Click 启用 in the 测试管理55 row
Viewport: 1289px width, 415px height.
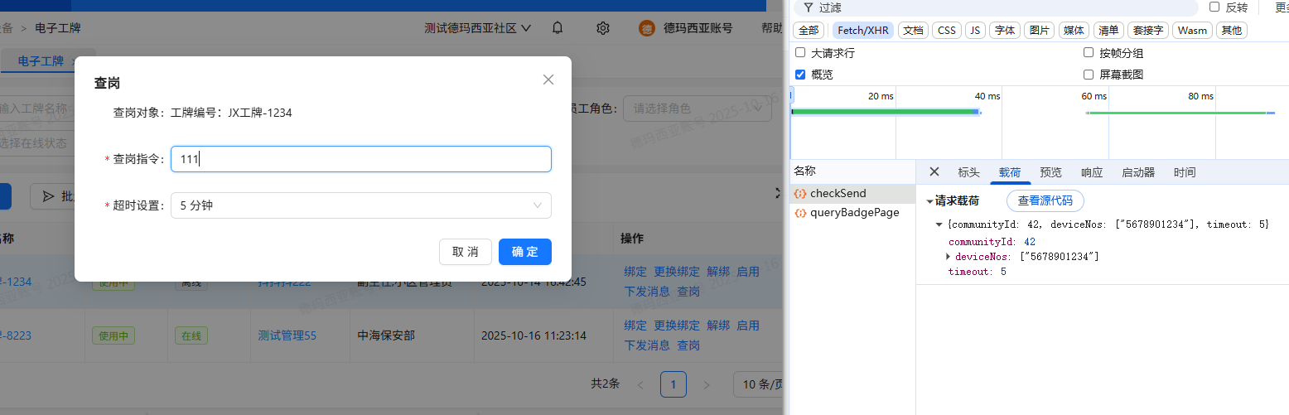(x=748, y=326)
